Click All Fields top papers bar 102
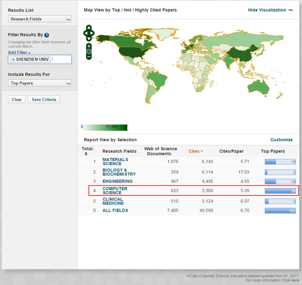Screen dimensions: 302x285 click(x=280, y=211)
